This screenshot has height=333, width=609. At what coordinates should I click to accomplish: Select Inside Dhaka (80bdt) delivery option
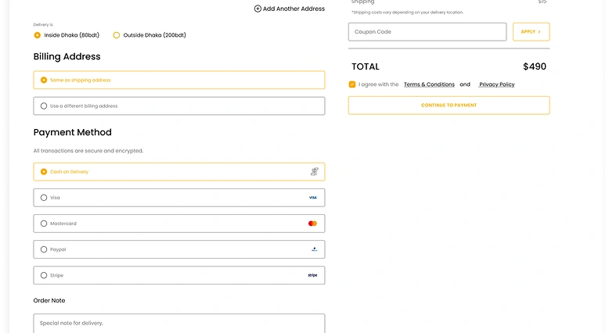[38, 35]
